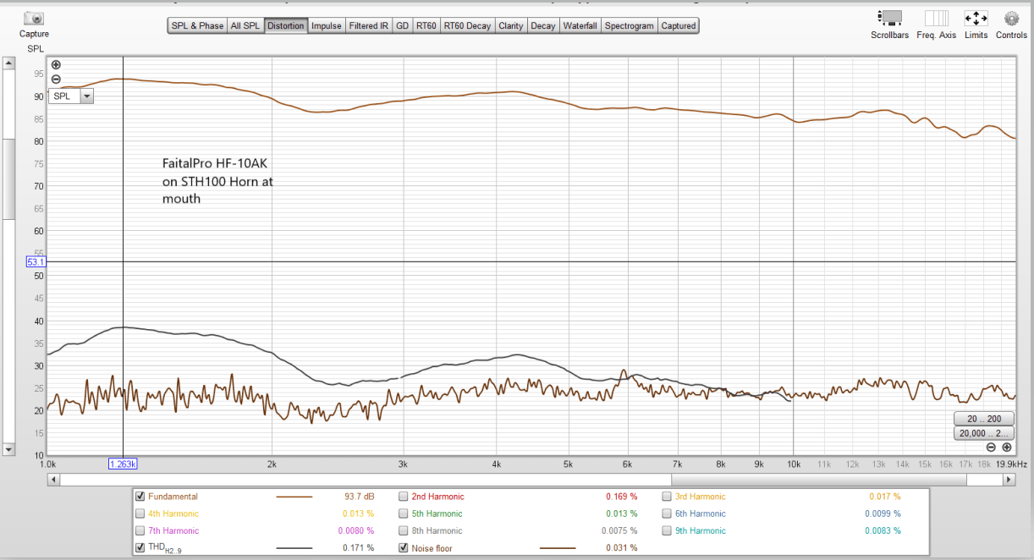Switch to the Waterfall tab
The height and width of the screenshot is (560, 1034).
coord(580,26)
